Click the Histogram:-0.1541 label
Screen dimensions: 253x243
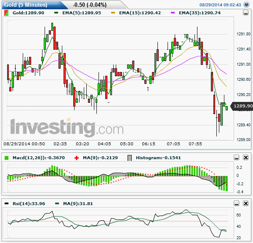tap(158, 158)
